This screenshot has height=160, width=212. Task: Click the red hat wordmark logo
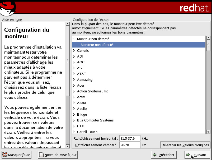[194, 8]
